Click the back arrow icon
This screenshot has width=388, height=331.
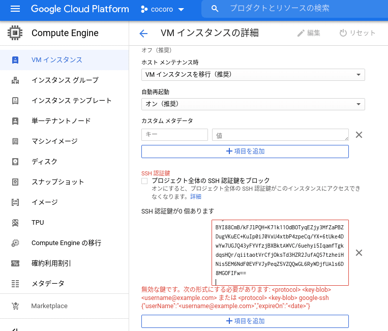pyautogui.click(x=143, y=34)
